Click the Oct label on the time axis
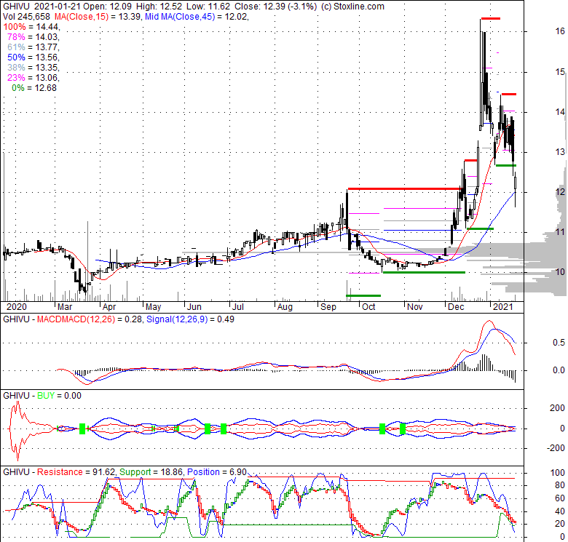The image size is (568, 542). (x=368, y=307)
